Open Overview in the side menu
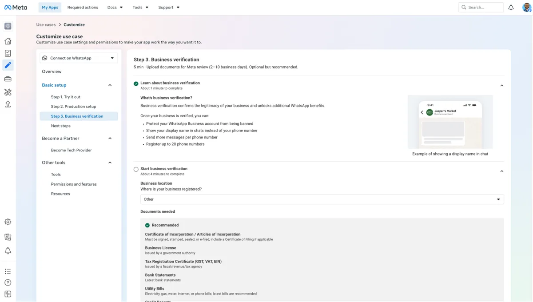 pyautogui.click(x=52, y=72)
